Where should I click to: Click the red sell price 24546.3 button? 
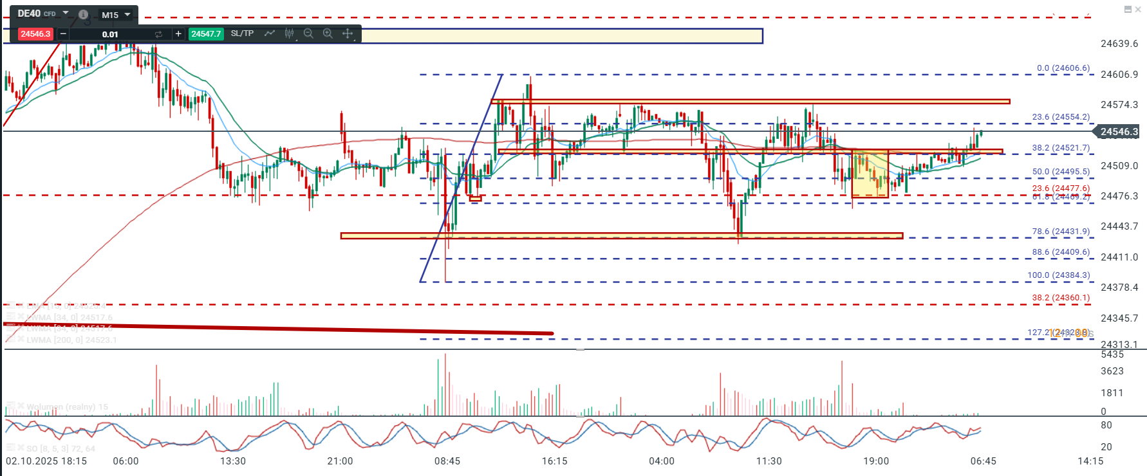click(35, 34)
